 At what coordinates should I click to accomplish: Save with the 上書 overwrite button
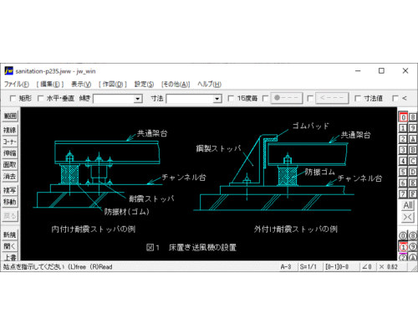(x=10, y=257)
